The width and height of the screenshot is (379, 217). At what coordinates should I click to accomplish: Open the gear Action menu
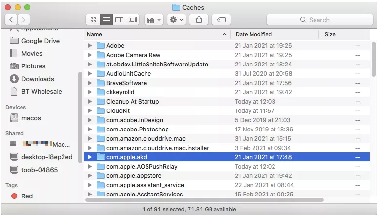pos(176,20)
